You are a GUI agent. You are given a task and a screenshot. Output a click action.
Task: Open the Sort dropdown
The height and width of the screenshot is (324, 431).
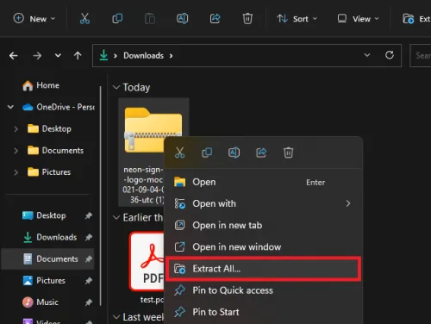[x=297, y=19]
